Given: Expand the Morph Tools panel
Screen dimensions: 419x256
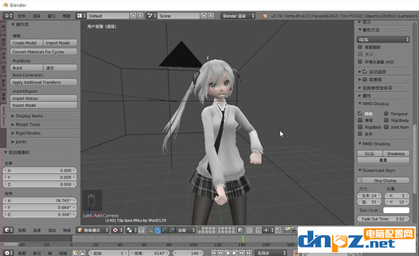Looking at the screenshot, I should click(27, 124).
